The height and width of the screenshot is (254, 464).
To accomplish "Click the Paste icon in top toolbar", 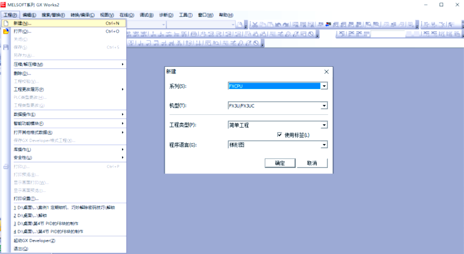I will coord(272,24).
